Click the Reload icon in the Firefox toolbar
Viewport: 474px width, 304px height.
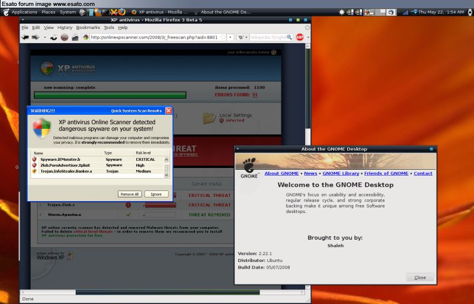[54, 37]
